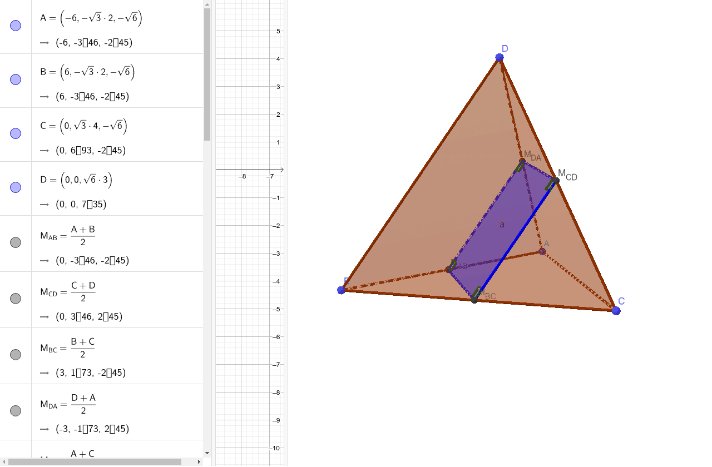Click vertex B at the left corner
The image size is (712, 467).
coord(341,290)
